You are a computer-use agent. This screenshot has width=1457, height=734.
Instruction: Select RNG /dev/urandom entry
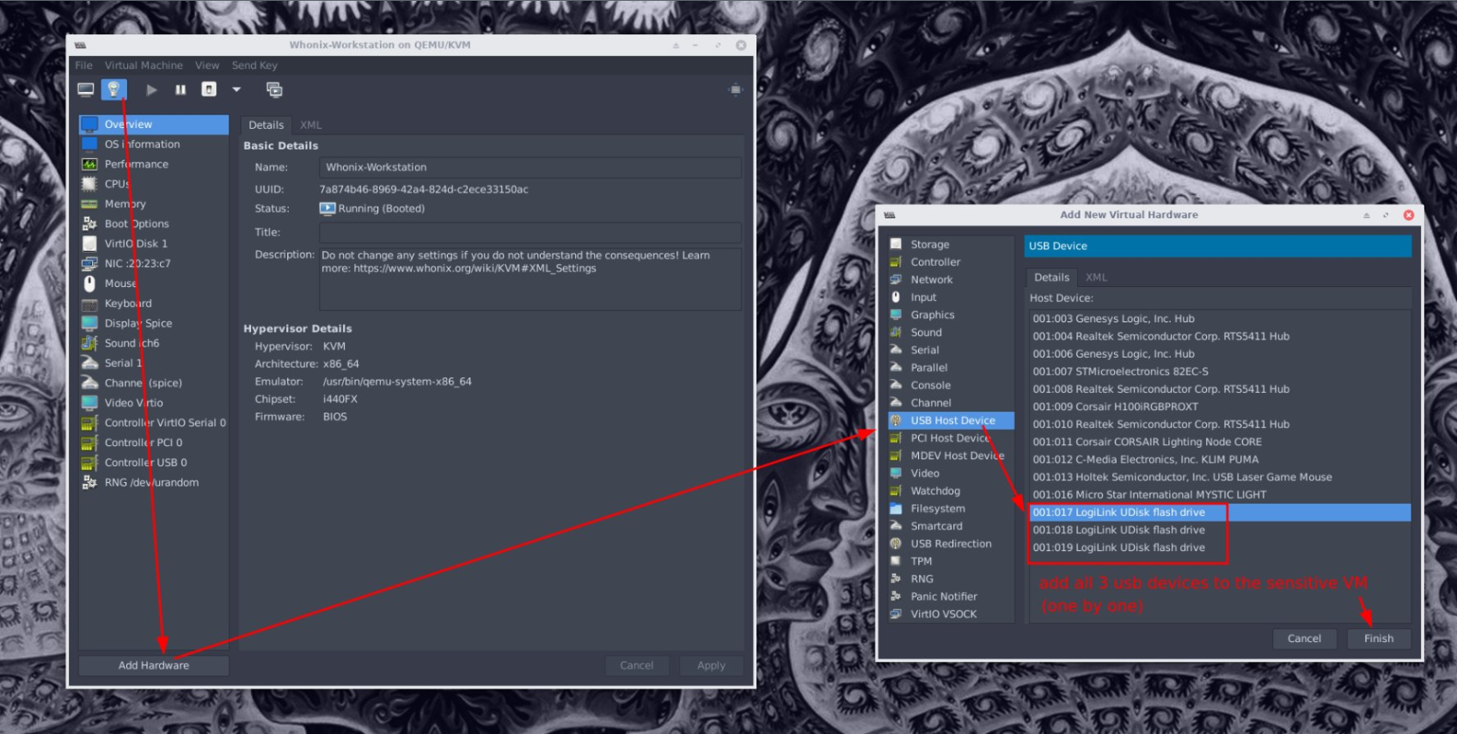pos(154,482)
